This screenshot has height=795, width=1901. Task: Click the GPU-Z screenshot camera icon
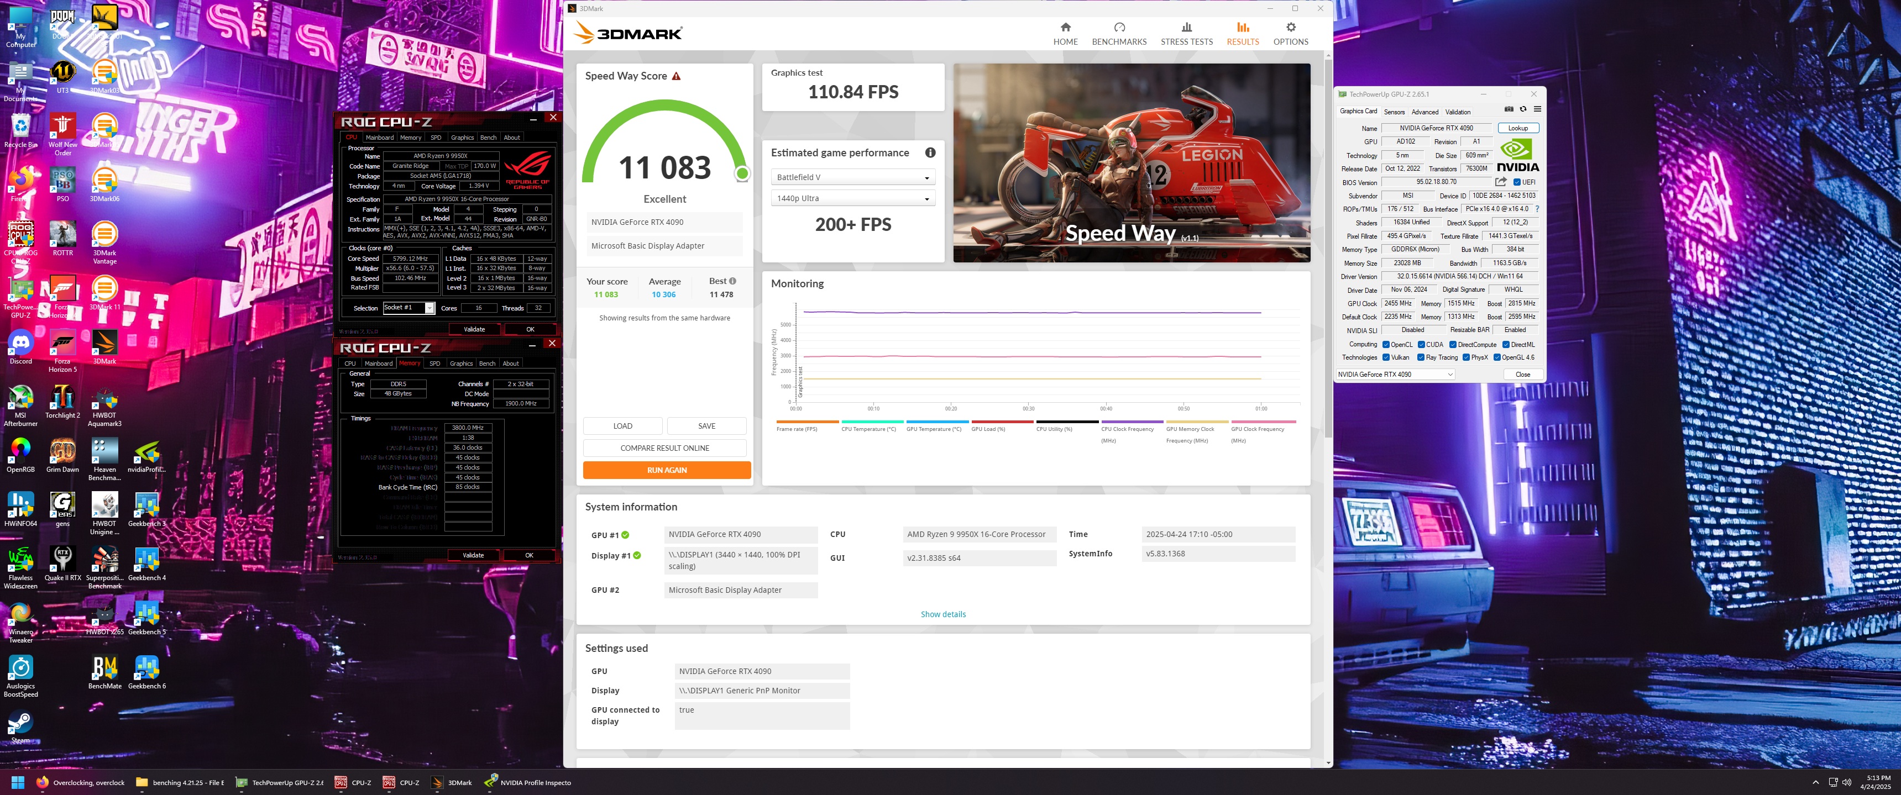1509,109
